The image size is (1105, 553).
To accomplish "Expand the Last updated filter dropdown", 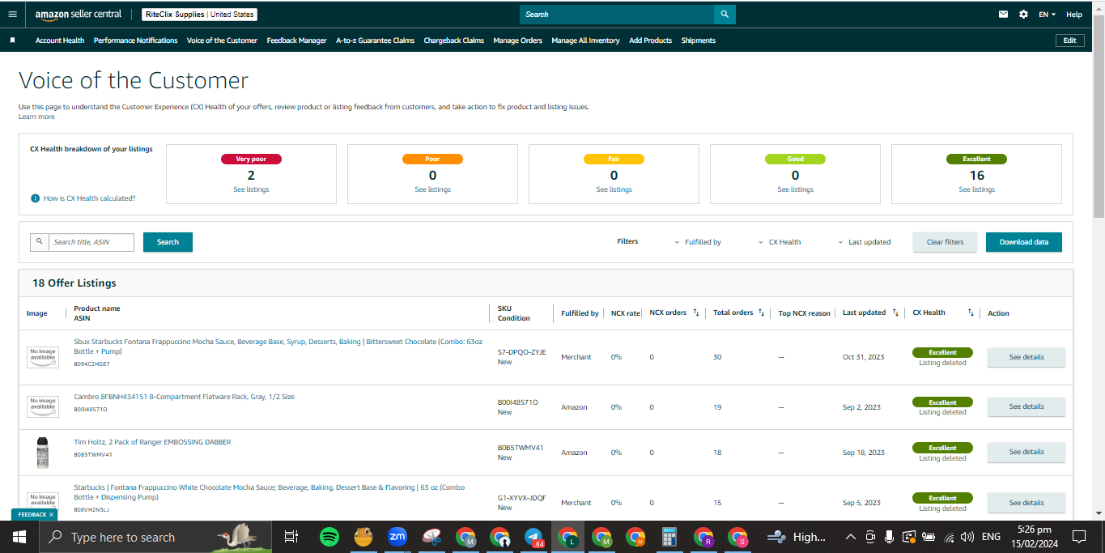I will point(864,242).
